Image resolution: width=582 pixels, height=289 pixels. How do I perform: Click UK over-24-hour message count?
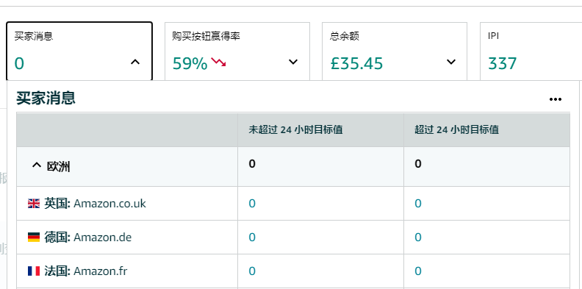click(x=418, y=204)
